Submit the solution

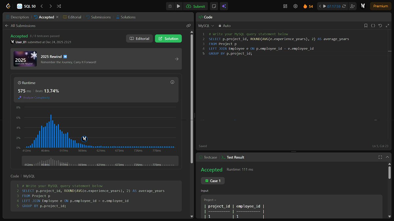tap(196, 6)
